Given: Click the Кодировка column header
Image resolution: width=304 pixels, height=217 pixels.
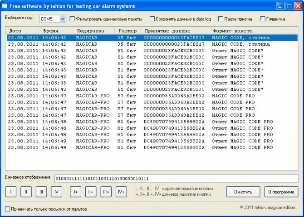Looking at the screenshot, I should click(94, 31).
